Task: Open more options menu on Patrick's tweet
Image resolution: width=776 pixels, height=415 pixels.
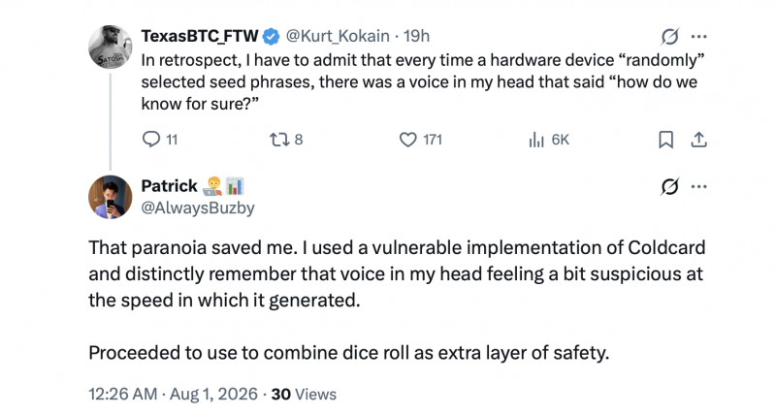Action: coord(698,186)
